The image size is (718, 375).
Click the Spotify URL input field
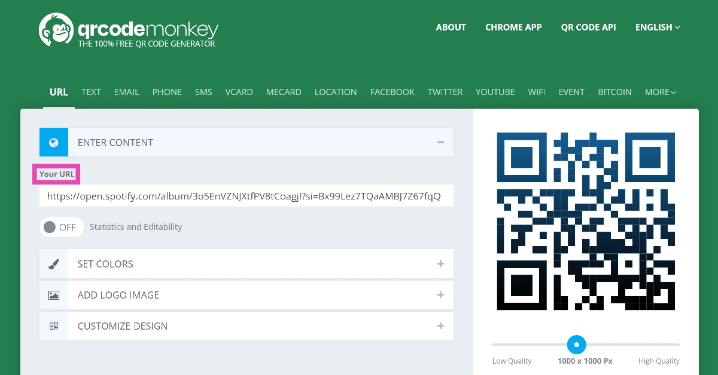246,196
